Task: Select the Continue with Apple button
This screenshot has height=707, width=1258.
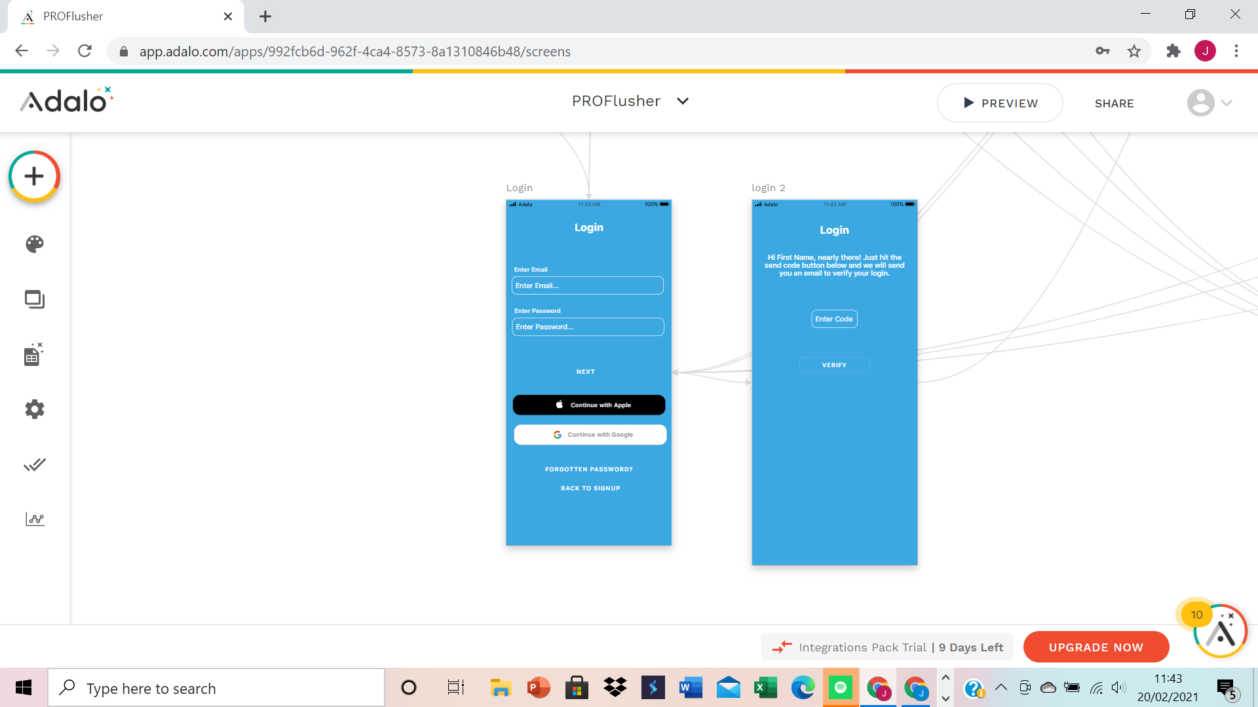Action: [x=588, y=405]
